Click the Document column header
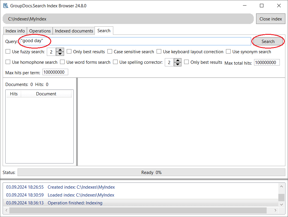The height and width of the screenshot is (217, 288). coord(46,94)
